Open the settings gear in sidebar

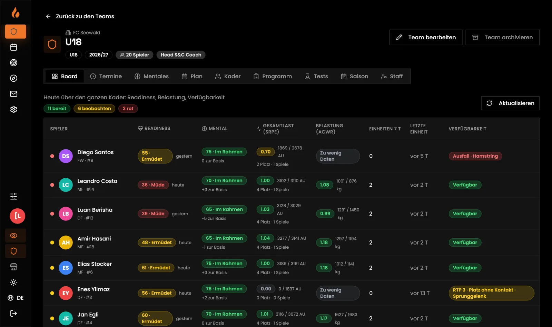click(x=14, y=109)
